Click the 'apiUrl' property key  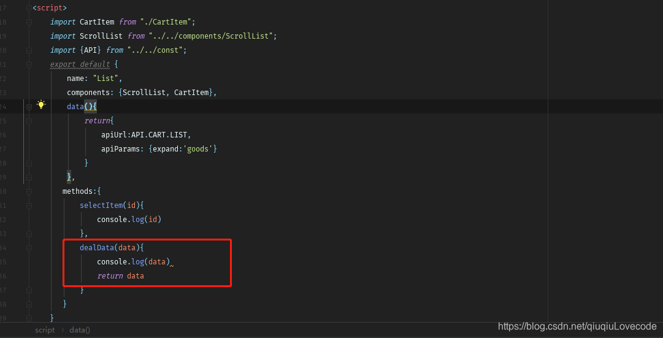point(113,135)
